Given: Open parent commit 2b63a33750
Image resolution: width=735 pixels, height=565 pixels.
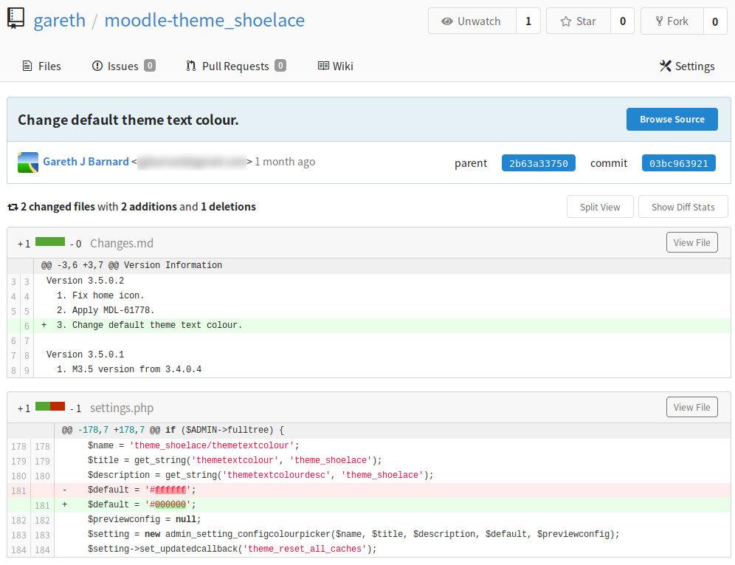Looking at the screenshot, I should tap(538, 163).
